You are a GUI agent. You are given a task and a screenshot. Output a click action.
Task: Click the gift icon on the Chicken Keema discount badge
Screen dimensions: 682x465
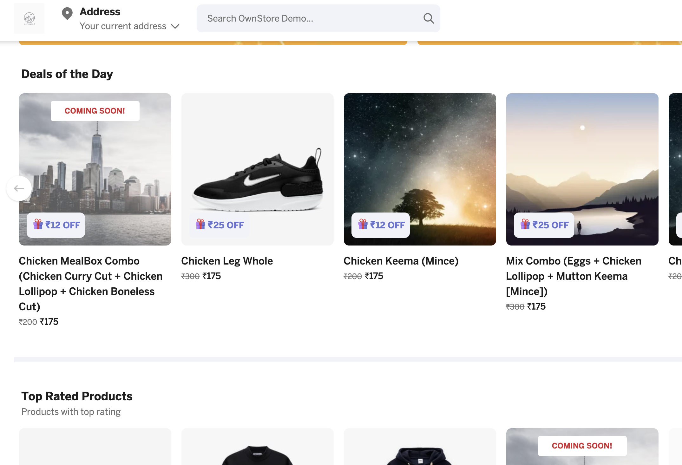363,225
